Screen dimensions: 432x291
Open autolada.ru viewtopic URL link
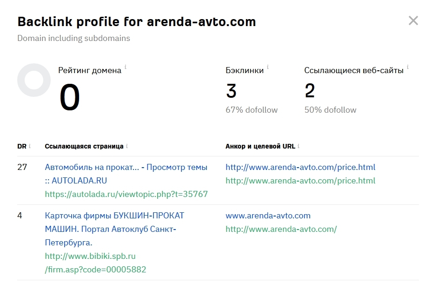tap(126, 194)
